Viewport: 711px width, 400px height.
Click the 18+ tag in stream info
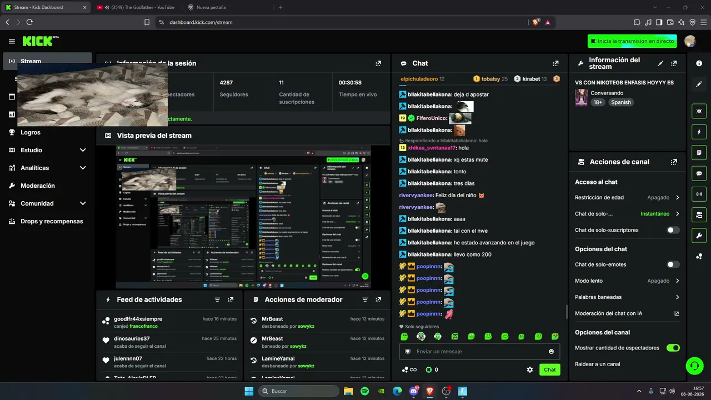tap(598, 102)
